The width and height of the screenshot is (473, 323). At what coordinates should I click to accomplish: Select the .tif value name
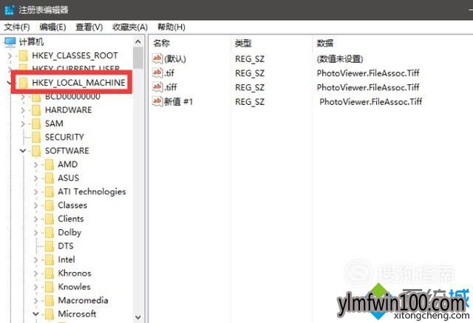pos(169,72)
